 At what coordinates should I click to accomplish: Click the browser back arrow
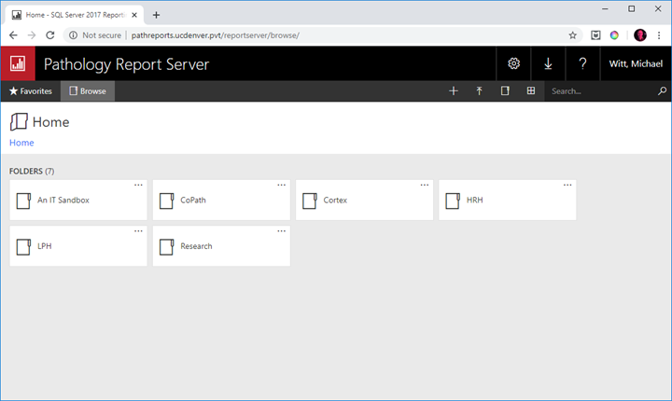[13, 35]
